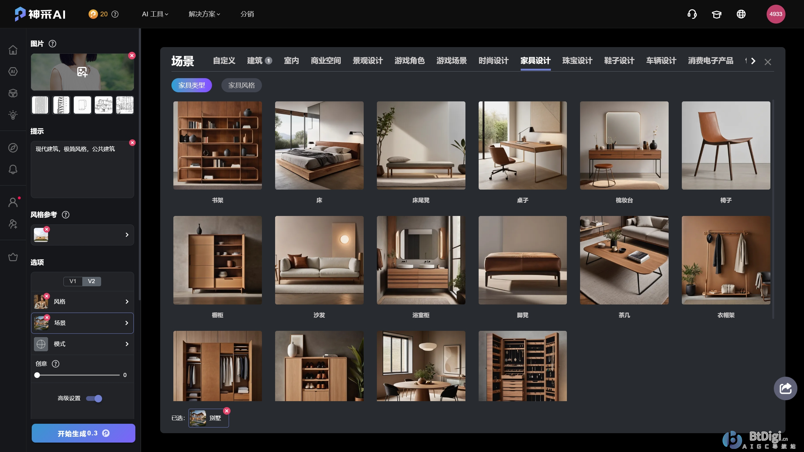Click the home icon in left sidebar
This screenshot has width=804, height=452.
(13, 50)
